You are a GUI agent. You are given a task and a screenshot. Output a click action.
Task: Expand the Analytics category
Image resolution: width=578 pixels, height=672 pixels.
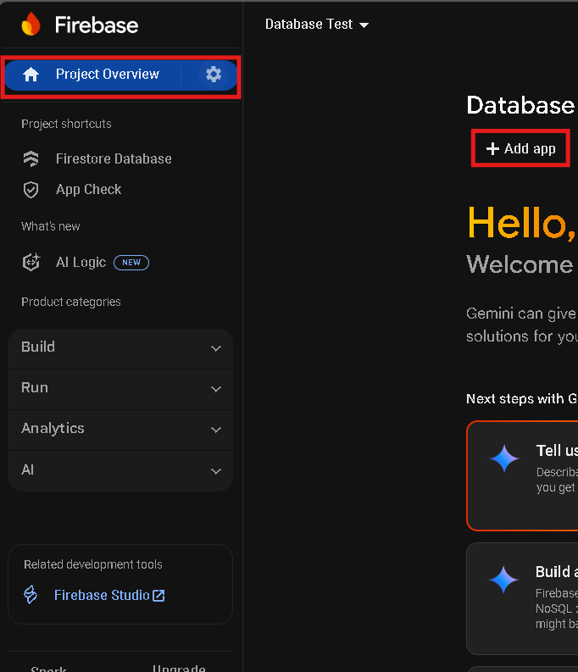[x=120, y=429]
